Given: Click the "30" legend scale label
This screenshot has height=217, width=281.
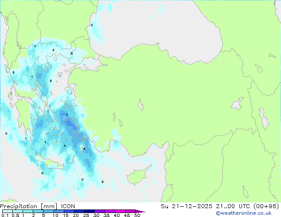Looking at the screenshot, I should pos(96,215).
